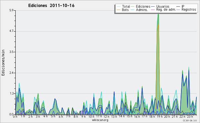Image resolution: width=200 pixels, height=123 pixels.
Task: Select the 'Admins.' legend entry
Action: point(139,10)
